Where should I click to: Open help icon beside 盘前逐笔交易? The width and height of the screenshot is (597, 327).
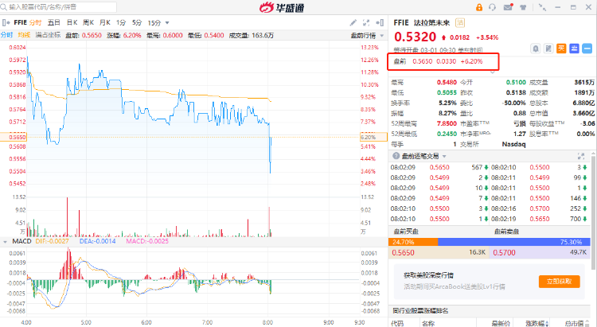tap(396, 156)
